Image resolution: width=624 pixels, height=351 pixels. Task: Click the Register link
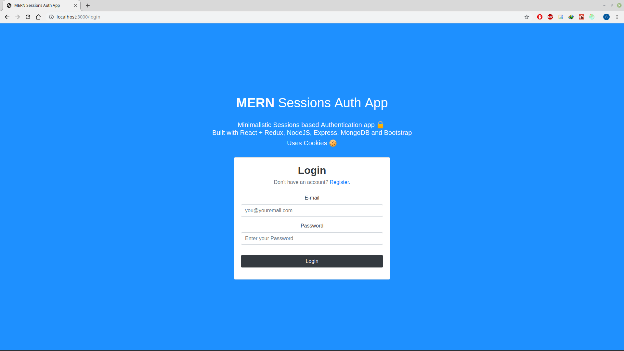pos(339,182)
